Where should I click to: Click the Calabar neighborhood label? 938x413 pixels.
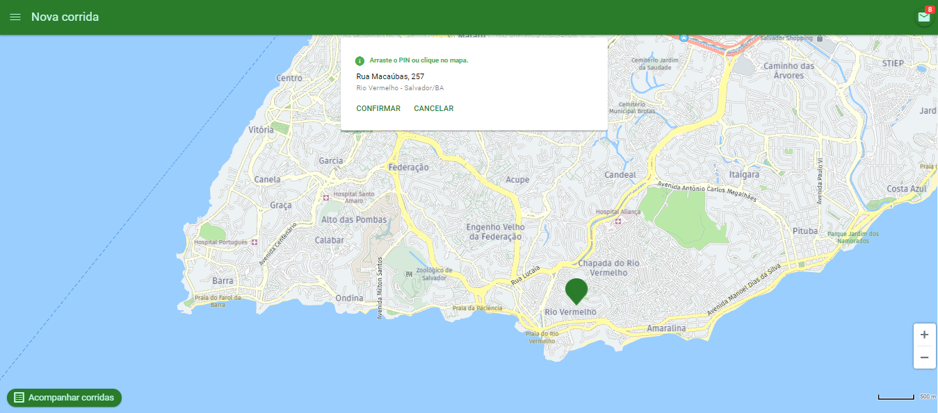coord(330,240)
